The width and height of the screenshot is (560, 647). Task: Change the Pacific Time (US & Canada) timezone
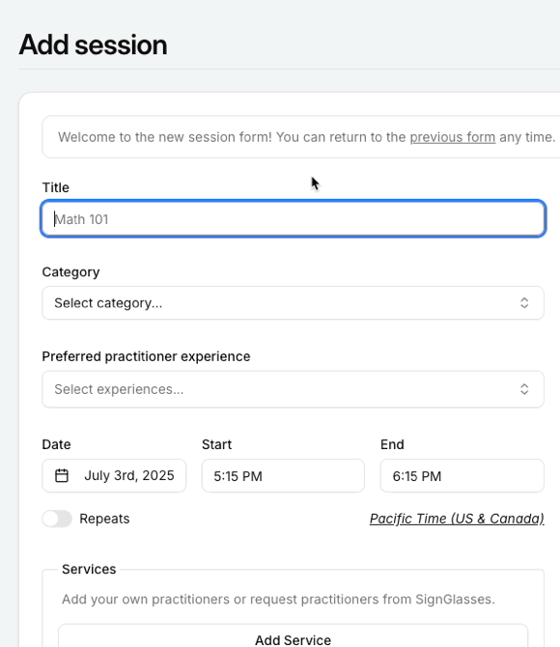(x=457, y=519)
